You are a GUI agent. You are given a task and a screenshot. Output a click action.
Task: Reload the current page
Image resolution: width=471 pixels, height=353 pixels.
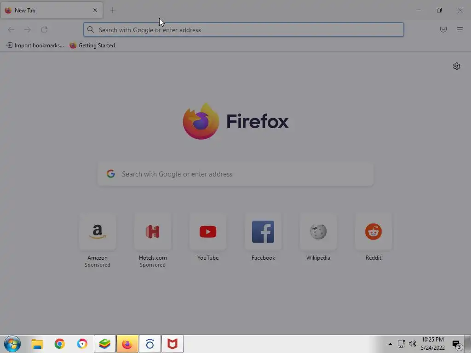point(44,30)
